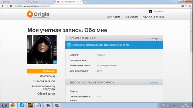Screen dimensions: 193x108
Task: Open Конфиденц sidebar section
Action: (x=48, y=76)
